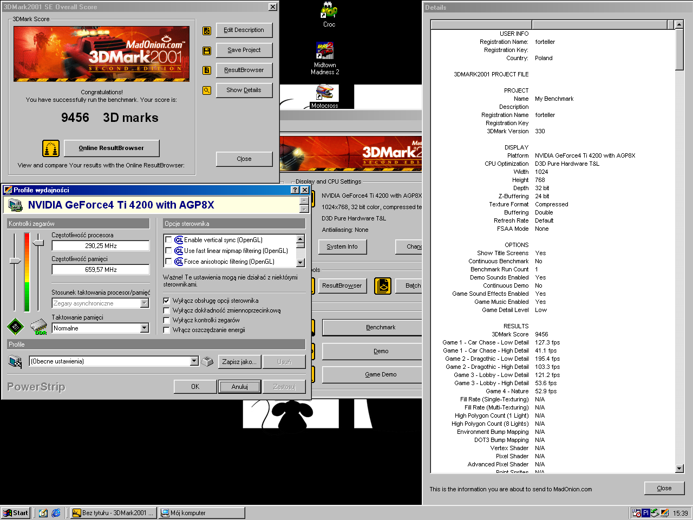The width and height of the screenshot is (693, 520).
Task: Check Włącz oszczędzanie energii
Action: [167, 330]
